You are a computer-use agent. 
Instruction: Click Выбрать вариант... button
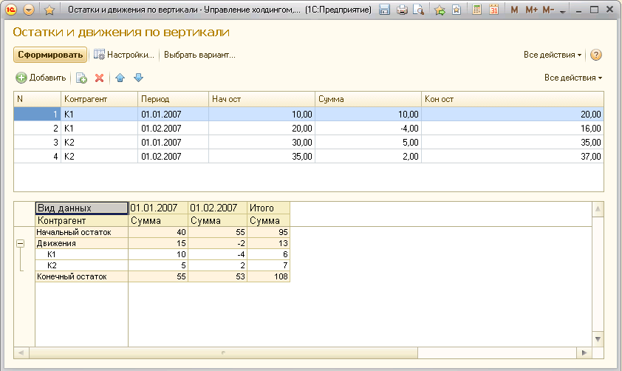[x=199, y=55]
